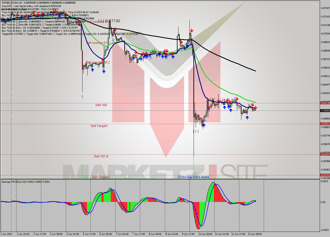Image resolution: width=330 pixels, height=237 pixels.
Task: Click the '9 Jun 17:00' time label
Action: [x=188, y=234]
